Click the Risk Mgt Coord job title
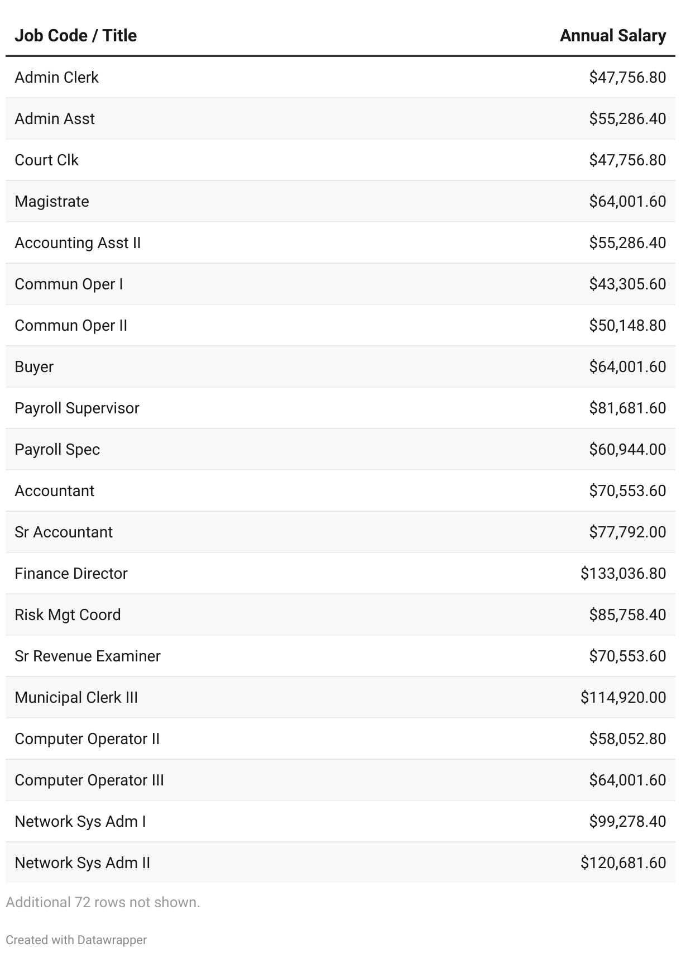 [68, 614]
